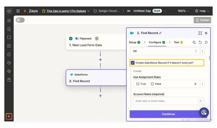Toggle the Zap on/off switch
Viewport: 217px width, 128px height.
(x=20, y=20)
